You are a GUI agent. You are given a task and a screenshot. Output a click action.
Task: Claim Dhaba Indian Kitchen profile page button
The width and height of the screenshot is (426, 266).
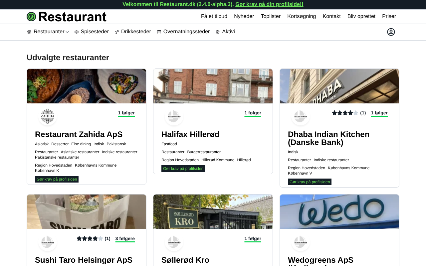click(x=310, y=182)
